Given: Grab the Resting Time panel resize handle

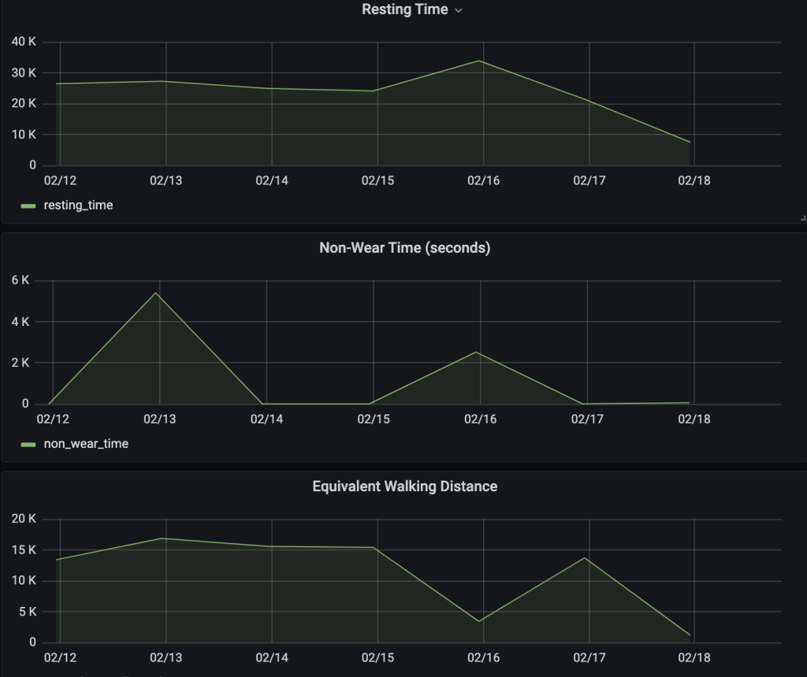Looking at the screenshot, I should coord(802,218).
